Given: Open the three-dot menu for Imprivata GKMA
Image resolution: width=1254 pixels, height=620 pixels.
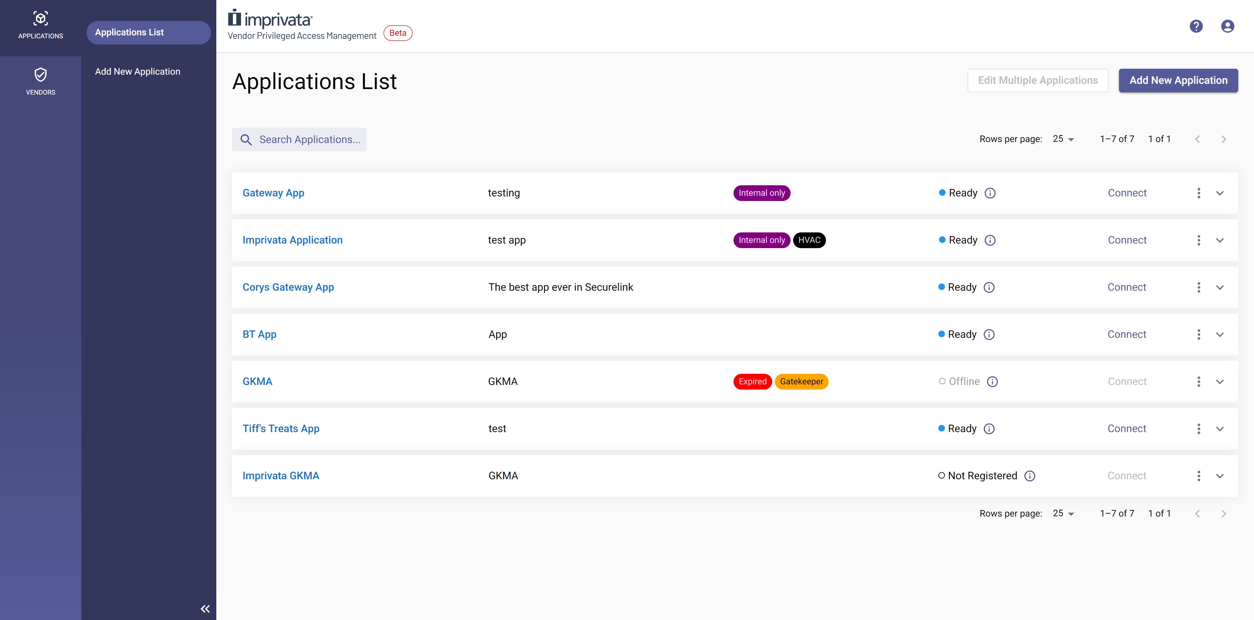Looking at the screenshot, I should (x=1199, y=476).
